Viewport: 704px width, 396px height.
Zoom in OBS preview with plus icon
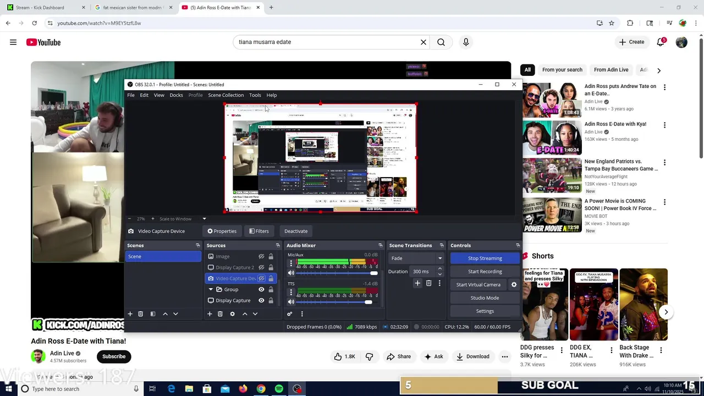(x=153, y=219)
